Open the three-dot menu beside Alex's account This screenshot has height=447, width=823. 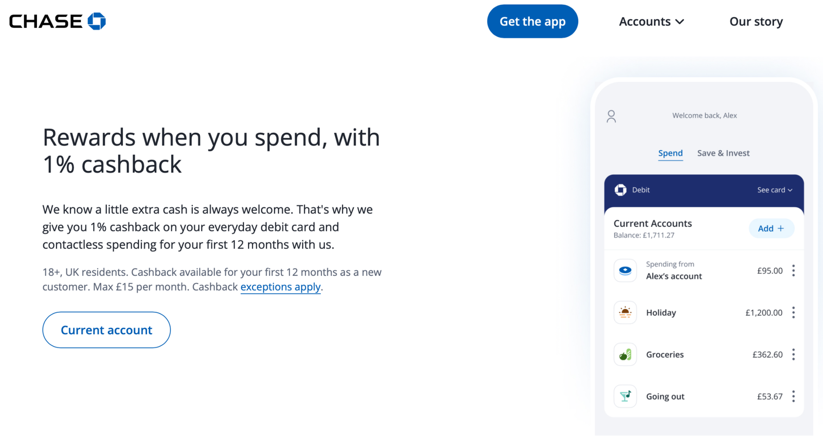pos(794,270)
